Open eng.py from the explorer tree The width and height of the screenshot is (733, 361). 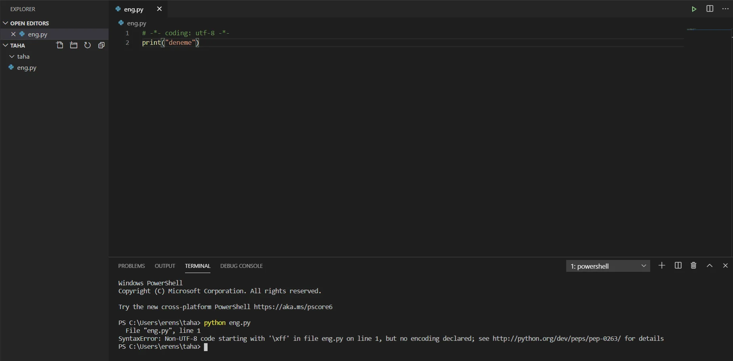(27, 68)
